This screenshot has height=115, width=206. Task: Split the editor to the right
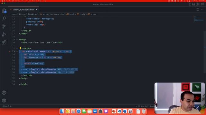(198, 10)
